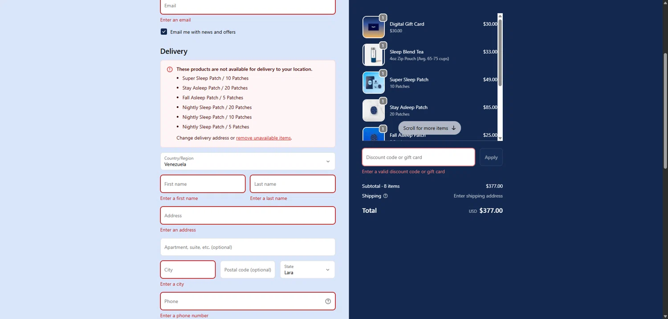Click the Last name field

pos(293,184)
